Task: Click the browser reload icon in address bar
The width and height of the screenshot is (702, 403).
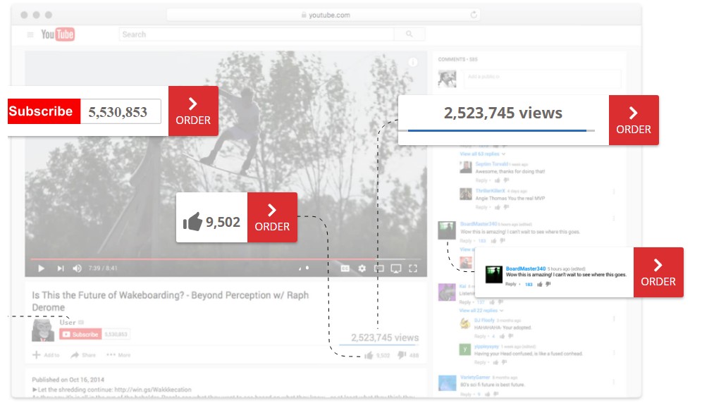Action: pos(474,15)
